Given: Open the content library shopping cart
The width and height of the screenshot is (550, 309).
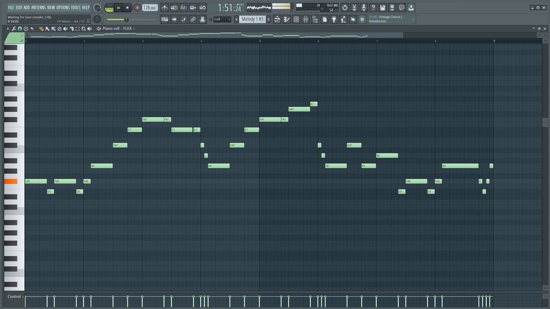Looking at the screenshot, I should pos(362,19).
